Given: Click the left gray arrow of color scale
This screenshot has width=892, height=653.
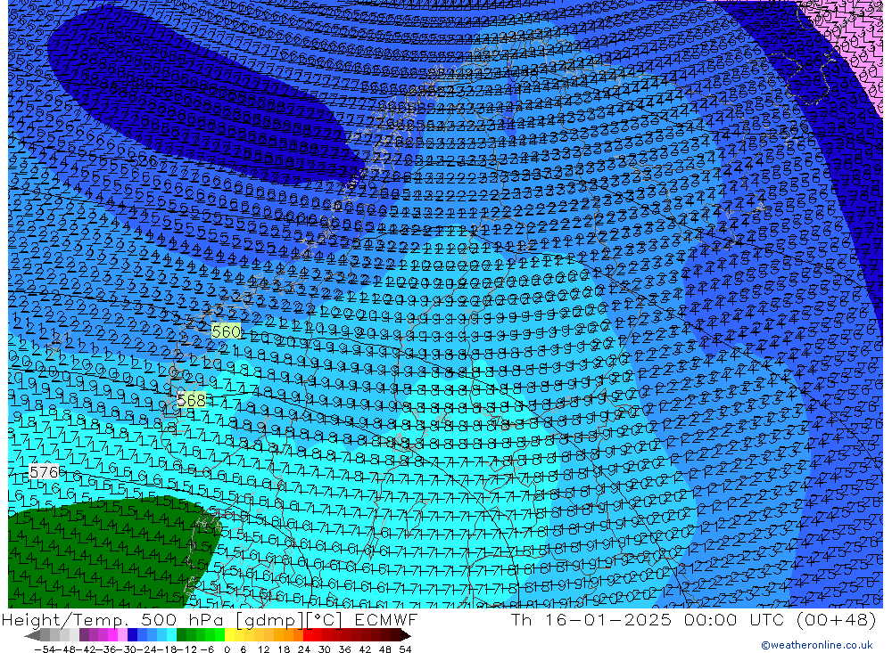Looking at the screenshot, I should click(x=32, y=636).
